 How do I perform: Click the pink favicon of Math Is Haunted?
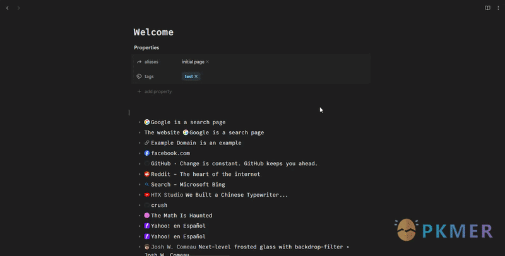147,216
